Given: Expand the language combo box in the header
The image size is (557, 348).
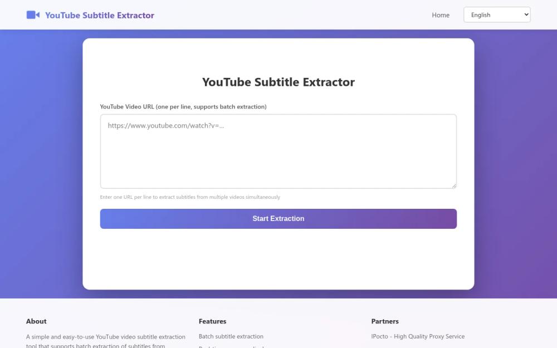Looking at the screenshot, I should point(496,14).
